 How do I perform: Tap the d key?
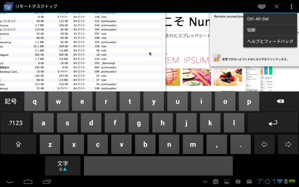(x=91, y=123)
